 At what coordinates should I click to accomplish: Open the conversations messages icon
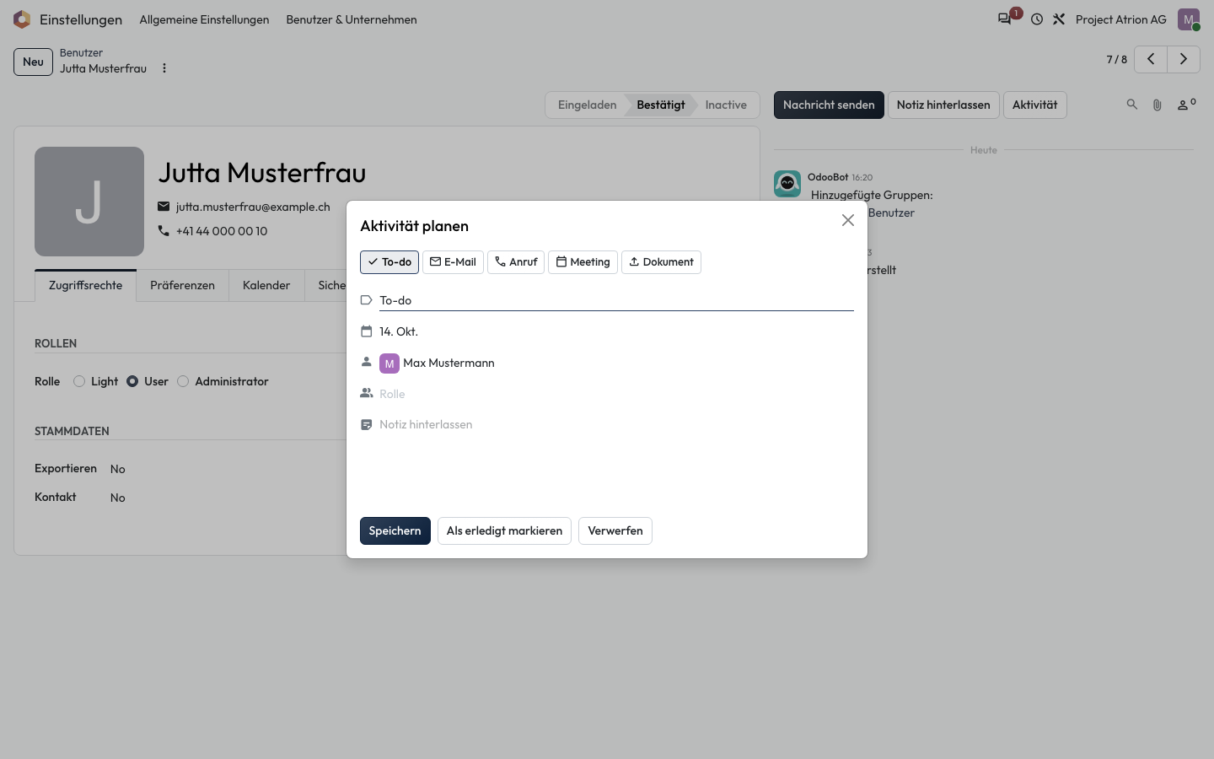pos(1004,19)
